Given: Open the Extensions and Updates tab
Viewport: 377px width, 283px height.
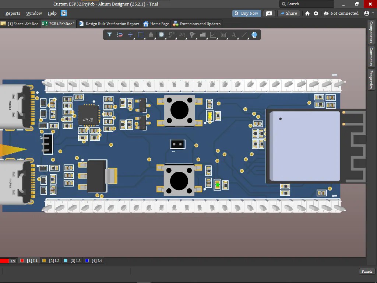Looking at the screenshot, I should tap(197, 24).
